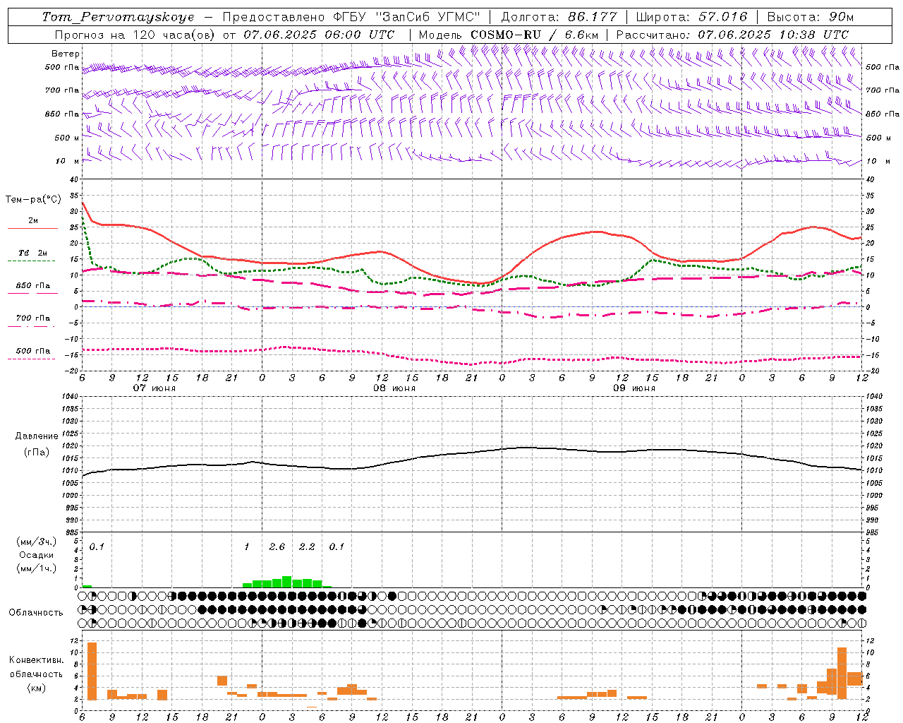Select the 'Модель COSMO-RU / 6.6км' label
The height and width of the screenshot is (723, 903).
(x=509, y=35)
